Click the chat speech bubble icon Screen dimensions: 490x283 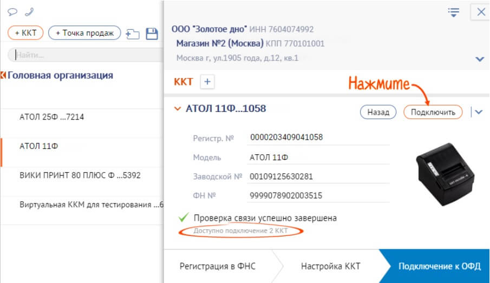click(x=12, y=12)
